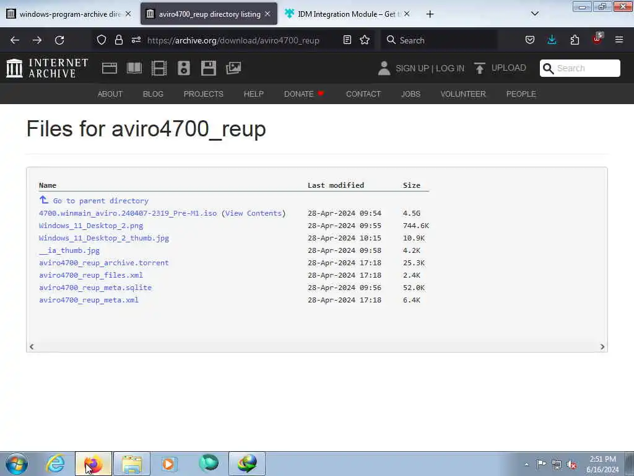Reload the current page
This screenshot has height=476, width=634.
(59, 40)
